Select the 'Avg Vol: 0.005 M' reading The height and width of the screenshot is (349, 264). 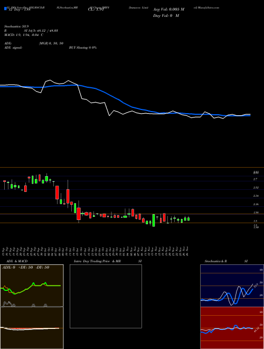[x=168, y=10]
